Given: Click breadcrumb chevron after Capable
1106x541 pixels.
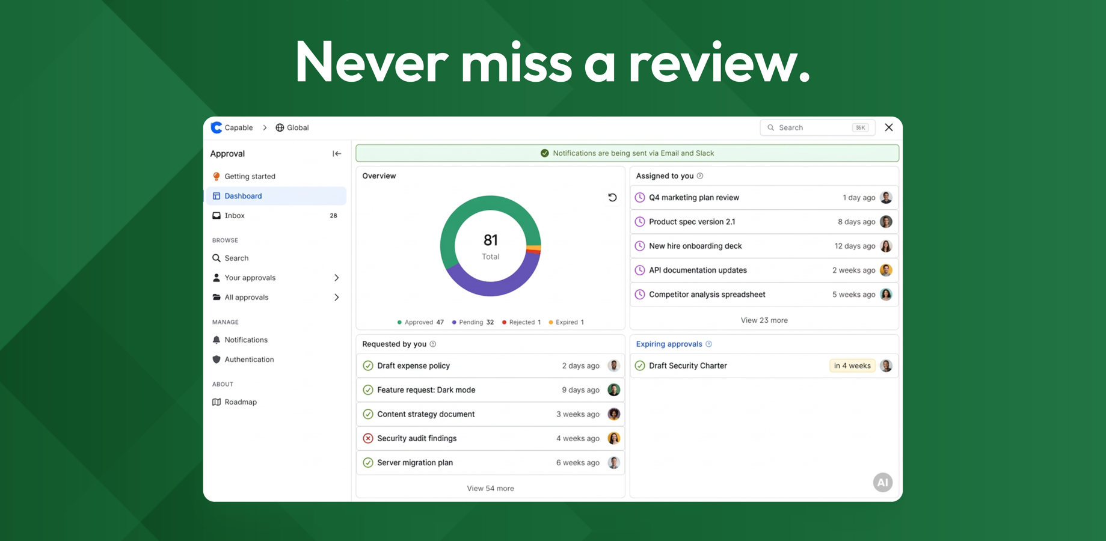Looking at the screenshot, I should coord(265,127).
